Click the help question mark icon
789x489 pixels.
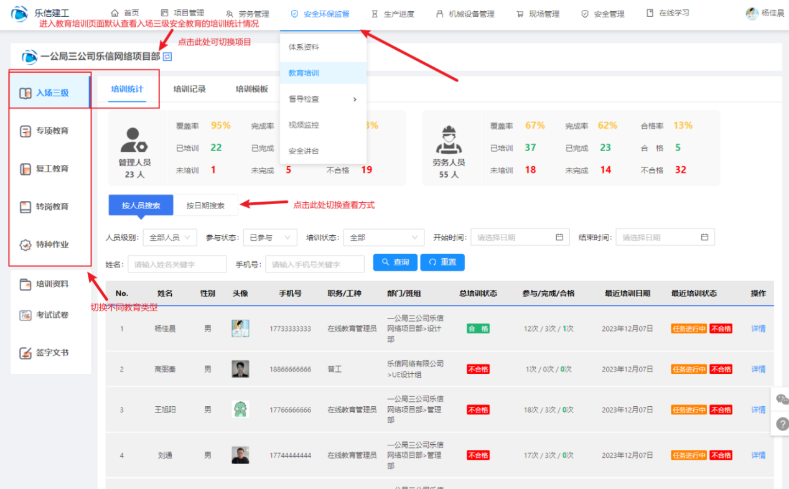pyautogui.click(x=782, y=424)
